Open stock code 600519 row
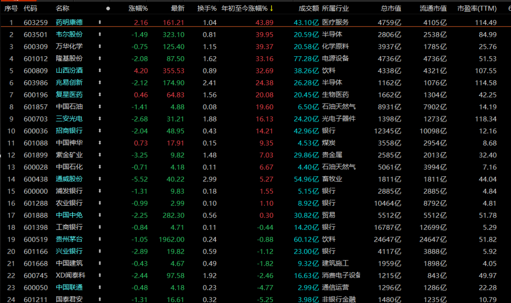Image resolution: width=511 pixels, height=303 pixels. [35, 239]
